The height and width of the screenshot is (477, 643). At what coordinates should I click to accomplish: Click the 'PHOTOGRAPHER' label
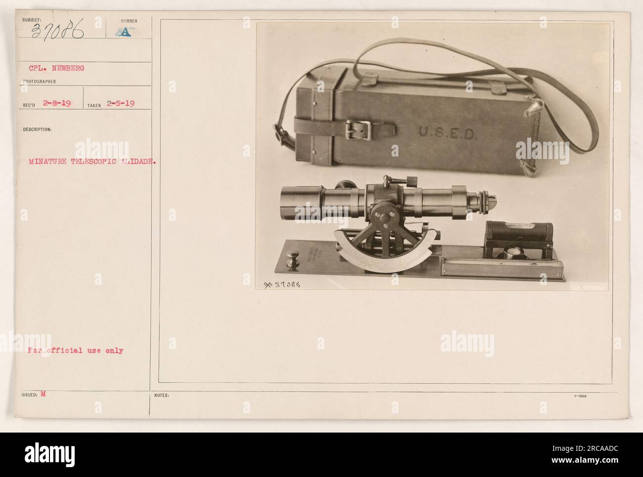pos(38,81)
